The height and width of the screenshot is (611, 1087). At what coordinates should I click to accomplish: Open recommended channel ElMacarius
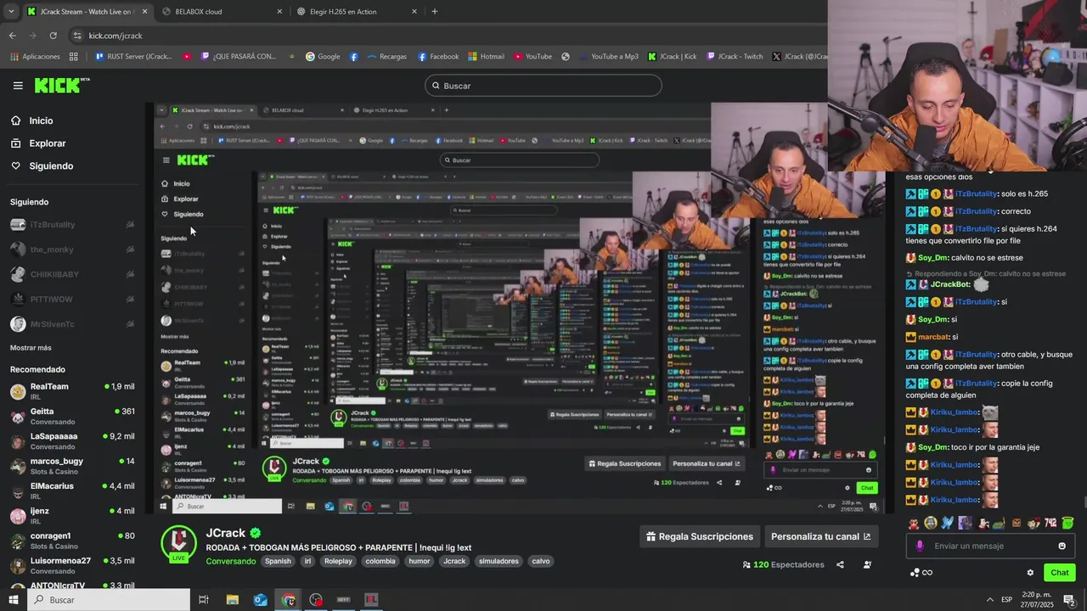tap(72, 490)
